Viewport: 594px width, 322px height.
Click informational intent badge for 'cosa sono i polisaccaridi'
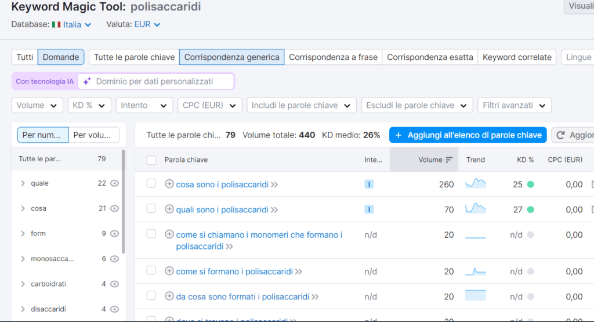[369, 184]
